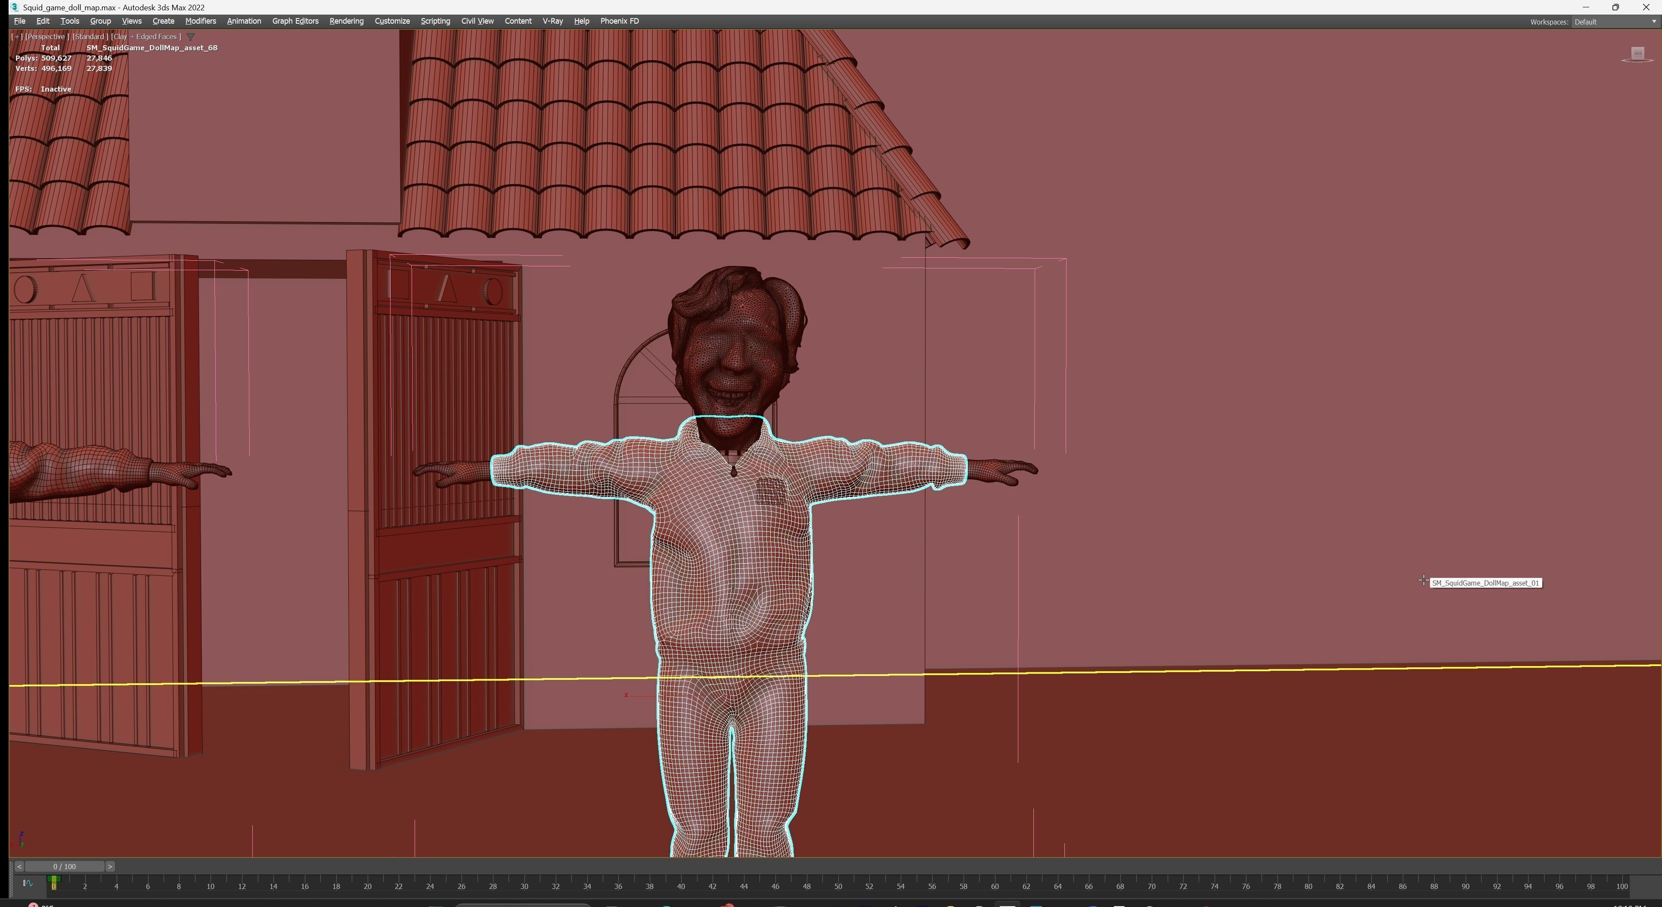Step to next frame with > button
The image size is (1662, 907).
(x=110, y=867)
